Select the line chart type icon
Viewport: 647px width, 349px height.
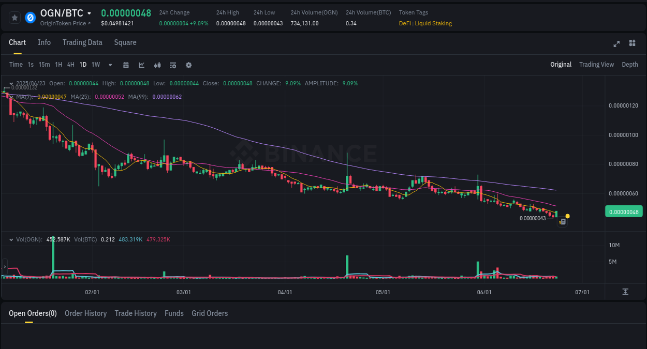[x=141, y=65]
